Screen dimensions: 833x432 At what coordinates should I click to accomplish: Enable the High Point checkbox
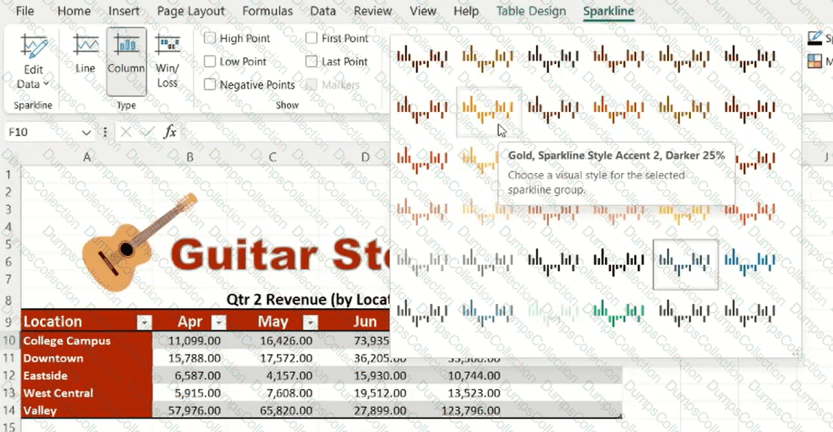coord(210,39)
